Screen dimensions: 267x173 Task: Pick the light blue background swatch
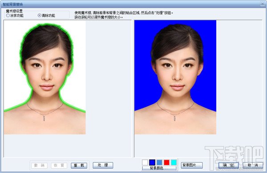(x=160, y=162)
